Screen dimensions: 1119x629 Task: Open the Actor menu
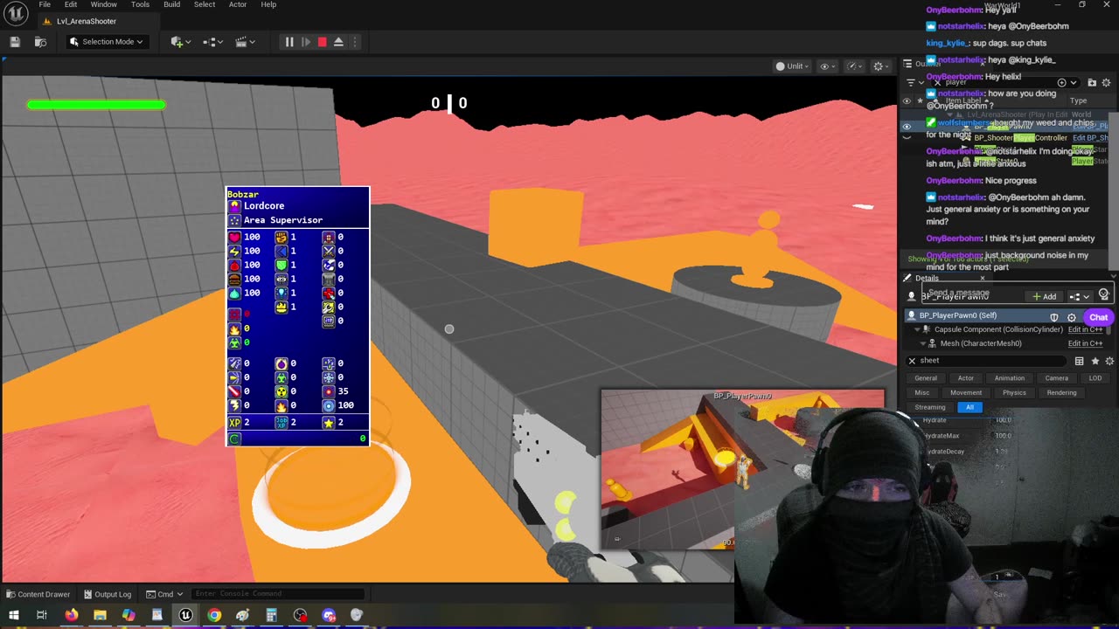(x=238, y=4)
